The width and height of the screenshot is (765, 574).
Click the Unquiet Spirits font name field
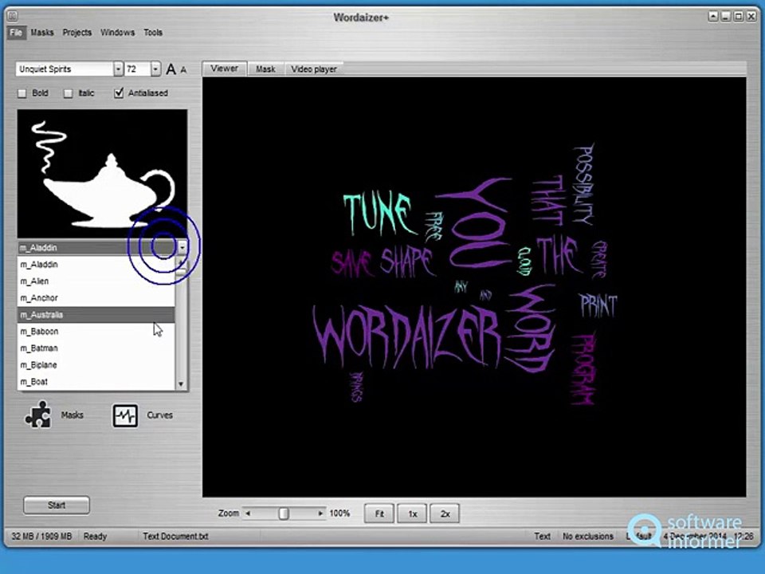coord(65,69)
